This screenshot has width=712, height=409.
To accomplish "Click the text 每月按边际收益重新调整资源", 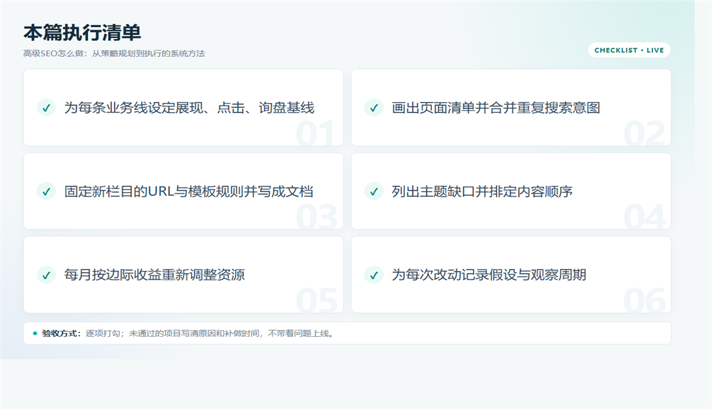I will point(154,275).
